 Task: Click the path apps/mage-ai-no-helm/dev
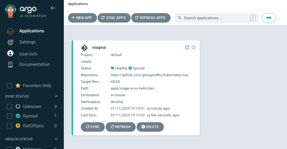[132, 88]
